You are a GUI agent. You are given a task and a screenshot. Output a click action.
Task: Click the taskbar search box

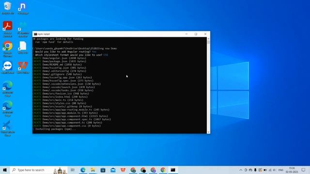pyautogui.click(x=39, y=170)
